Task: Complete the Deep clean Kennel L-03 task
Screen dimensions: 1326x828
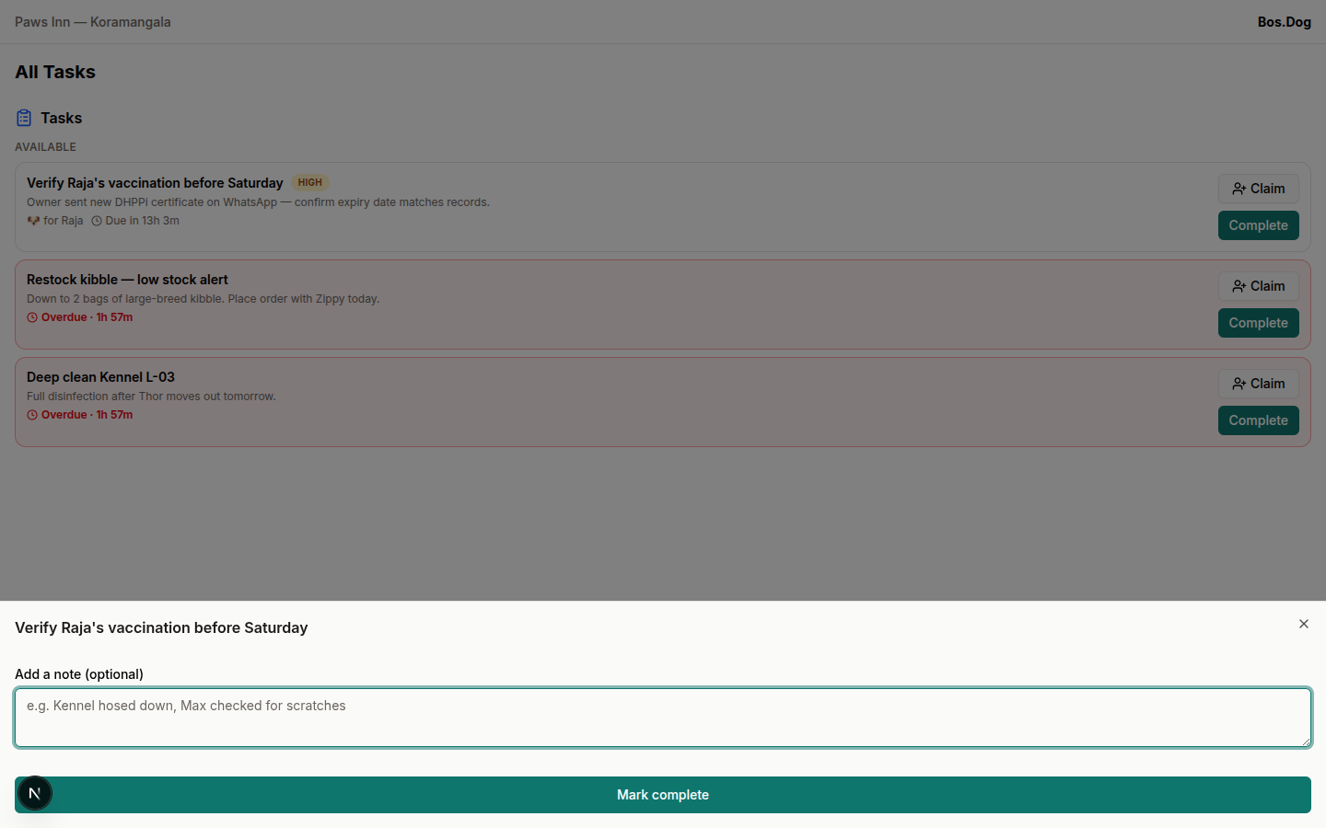Action: tap(1258, 420)
